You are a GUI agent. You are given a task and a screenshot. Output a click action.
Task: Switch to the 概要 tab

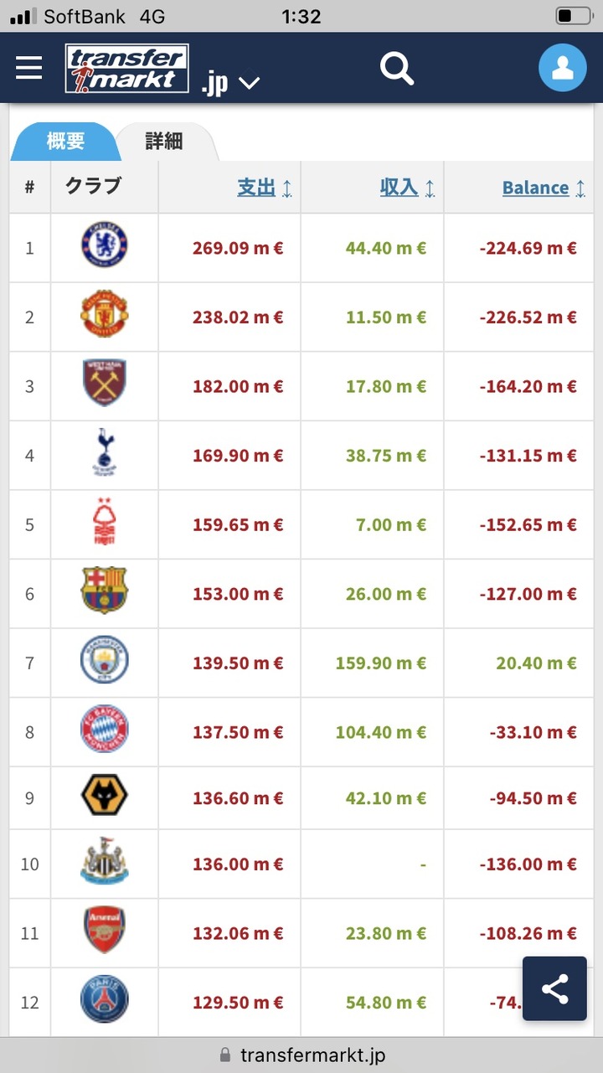65,141
